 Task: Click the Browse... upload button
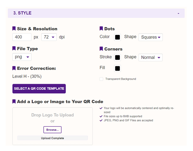53,130
